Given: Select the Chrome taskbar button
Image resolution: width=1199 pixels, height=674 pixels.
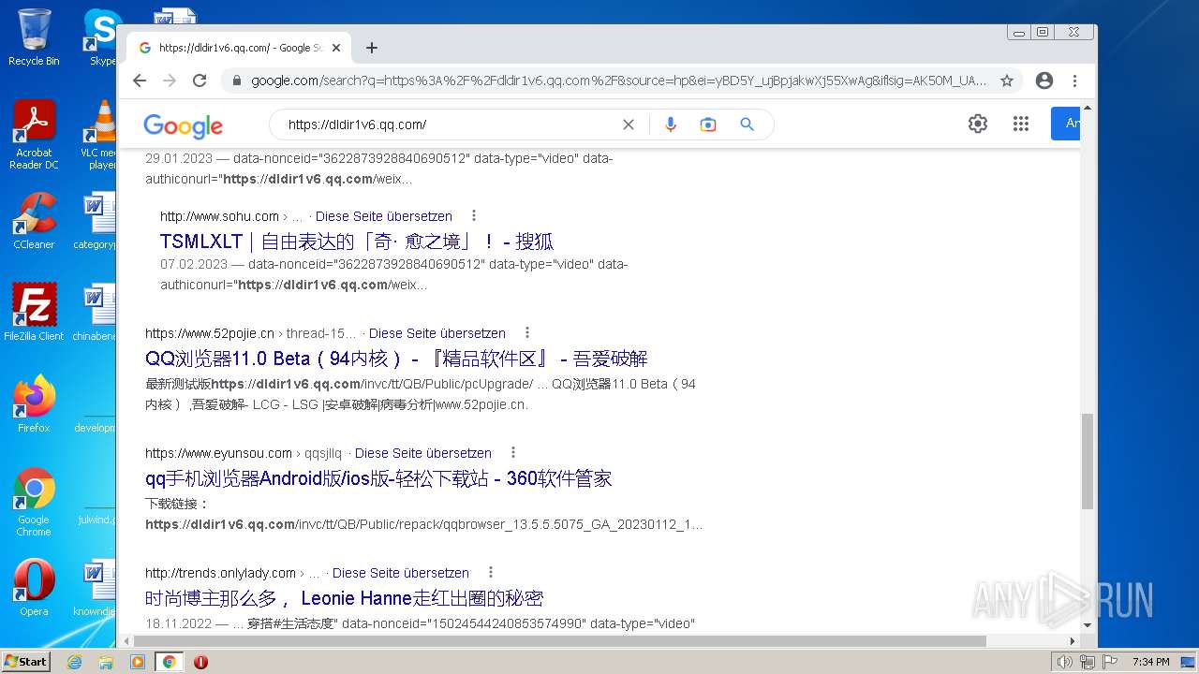Looking at the screenshot, I should click(170, 662).
